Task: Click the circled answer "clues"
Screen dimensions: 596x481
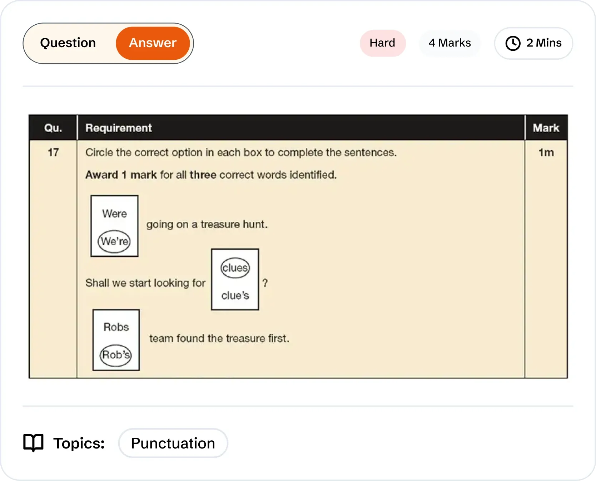Action: click(x=234, y=267)
